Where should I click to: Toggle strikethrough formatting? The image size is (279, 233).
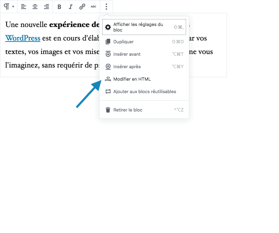coord(94,7)
